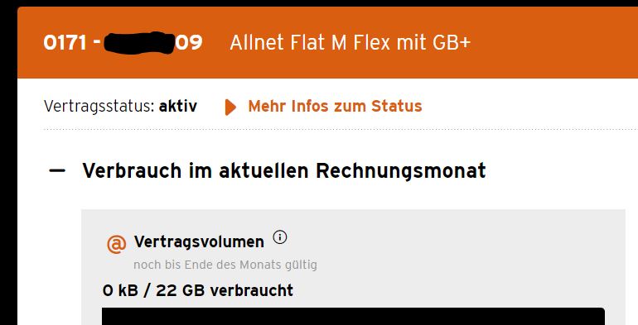638x325 pixels.
Task: Click the blacked-out part of the phone number
Action: coord(139,43)
